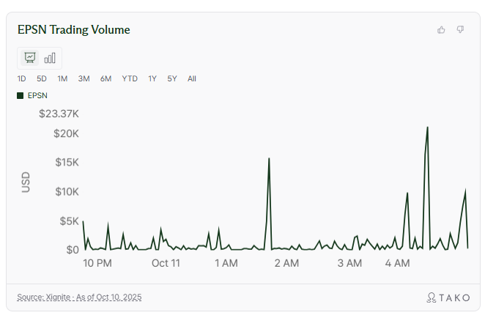Select the YTD time range
This screenshot has height=318, width=485.
pyautogui.click(x=130, y=79)
